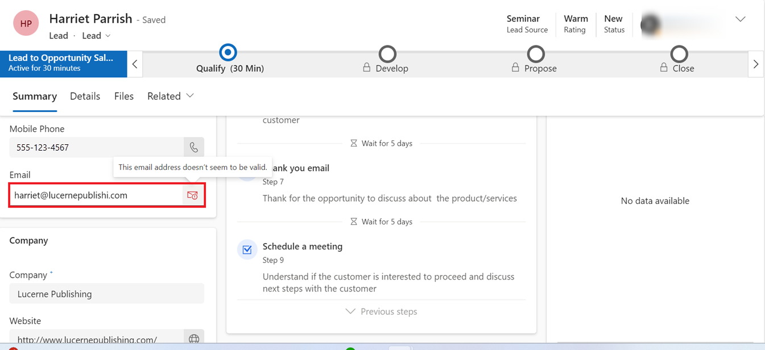Select the Propose stage circle
Viewport: 765px width, 350px height.
(x=536, y=54)
